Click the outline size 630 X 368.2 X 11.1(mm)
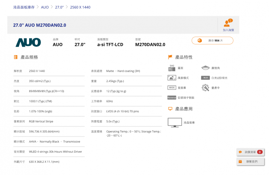This screenshot has height=175, width=269. pos(44,162)
